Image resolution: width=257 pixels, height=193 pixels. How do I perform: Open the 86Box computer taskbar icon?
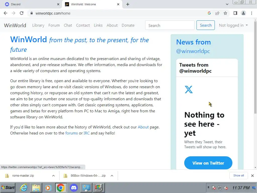(x=99, y=187)
